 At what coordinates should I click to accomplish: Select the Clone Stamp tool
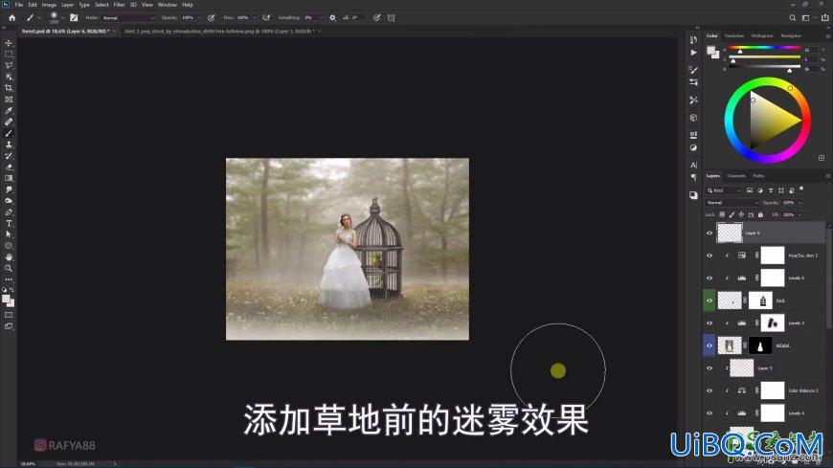[x=9, y=145]
